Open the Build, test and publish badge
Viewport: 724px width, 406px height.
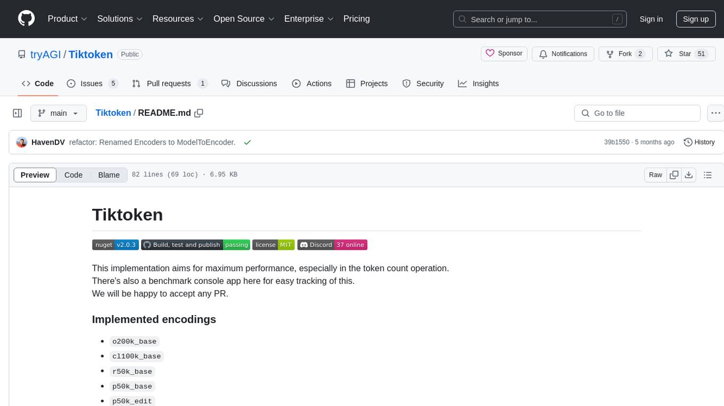[x=195, y=244]
